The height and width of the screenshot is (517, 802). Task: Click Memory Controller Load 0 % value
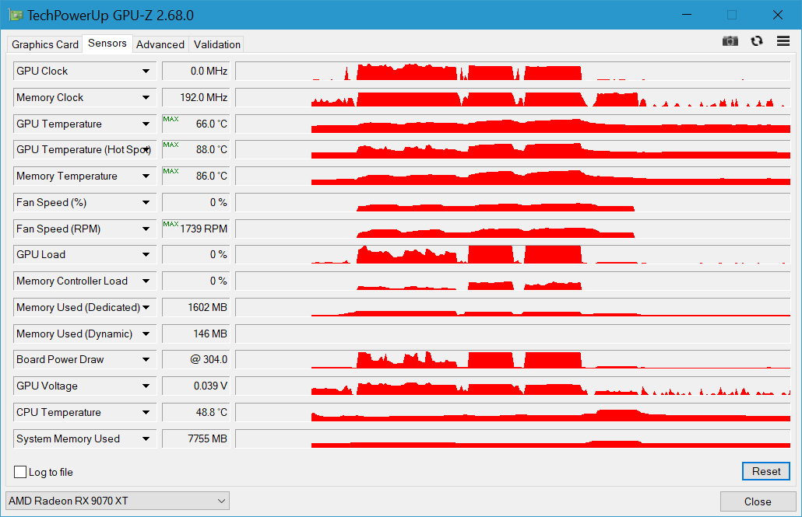tap(196, 281)
